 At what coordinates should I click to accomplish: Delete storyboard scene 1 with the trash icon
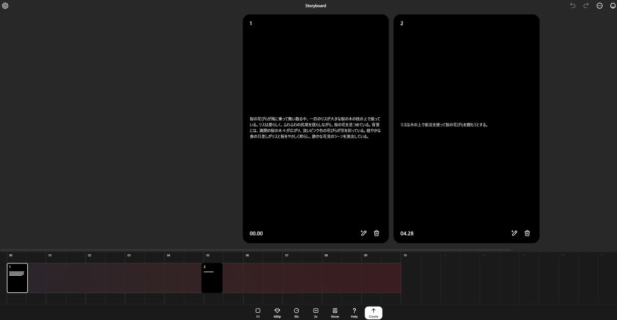tap(376, 233)
